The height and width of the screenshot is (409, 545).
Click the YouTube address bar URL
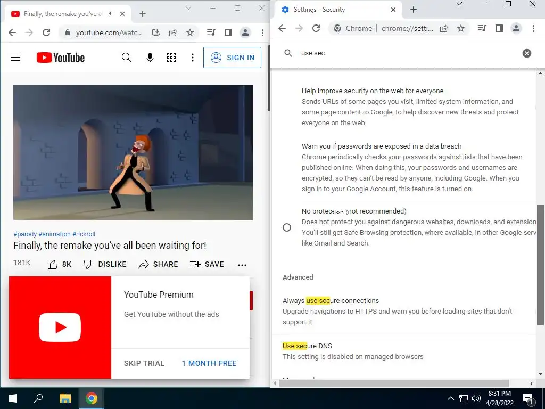pyautogui.click(x=109, y=32)
